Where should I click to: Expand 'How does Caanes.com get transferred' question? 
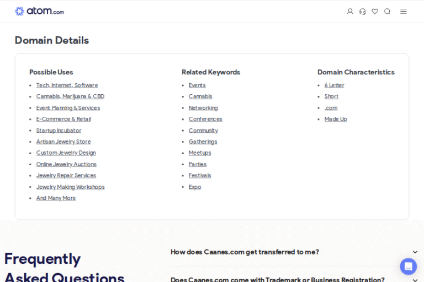click(x=245, y=252)
